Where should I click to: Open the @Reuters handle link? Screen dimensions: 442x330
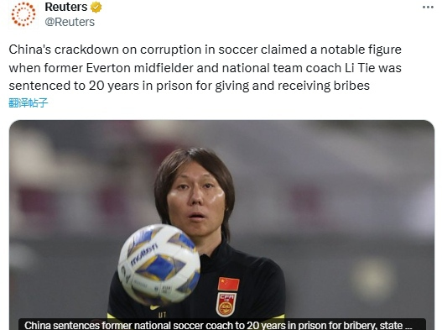coord(70,22)
